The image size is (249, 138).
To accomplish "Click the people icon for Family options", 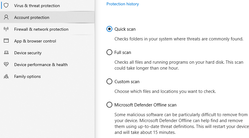I will tap(6, 76).
